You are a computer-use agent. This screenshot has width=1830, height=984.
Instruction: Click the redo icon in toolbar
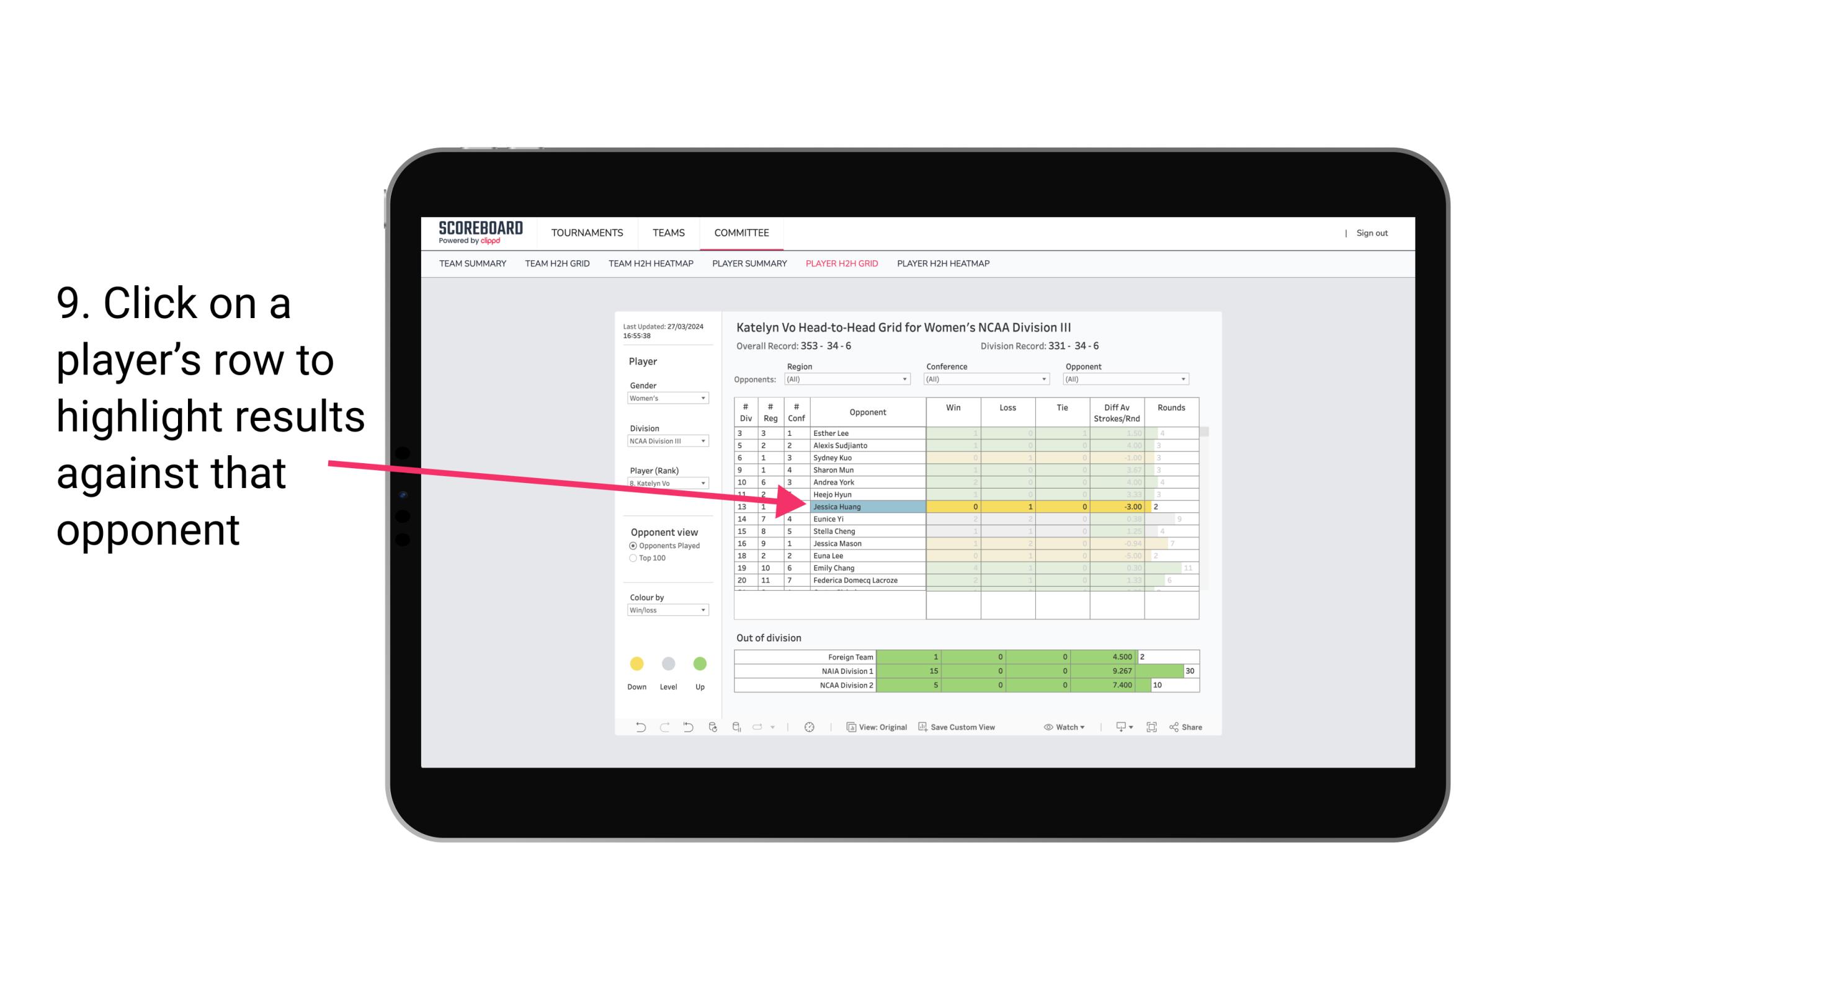(664, 727)
